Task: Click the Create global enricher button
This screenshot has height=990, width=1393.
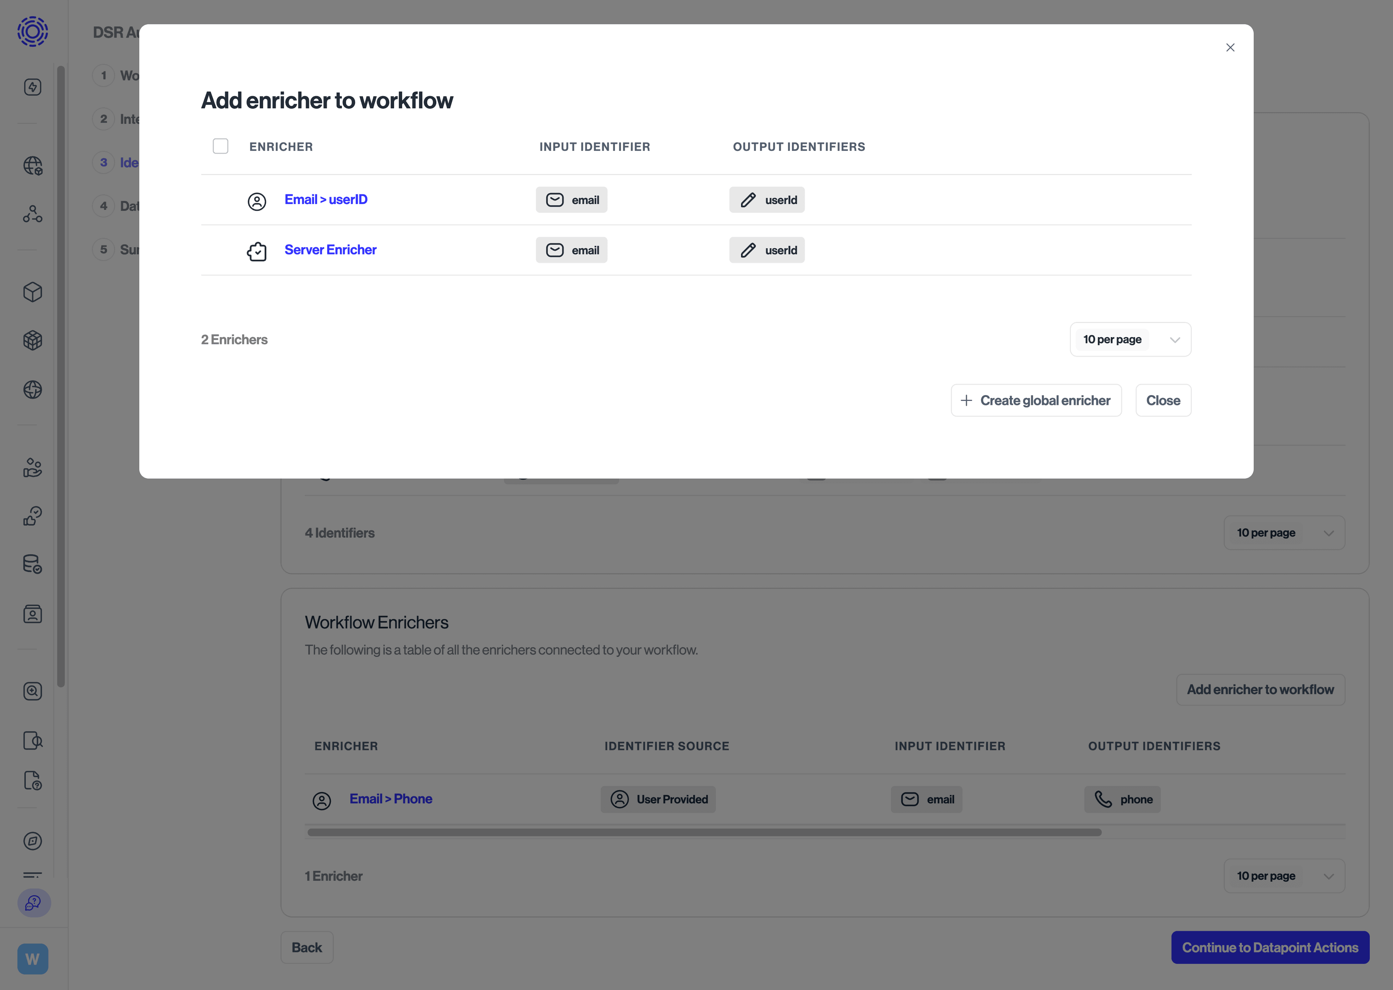Action: pyautogui.click(x=1036, y=400)
